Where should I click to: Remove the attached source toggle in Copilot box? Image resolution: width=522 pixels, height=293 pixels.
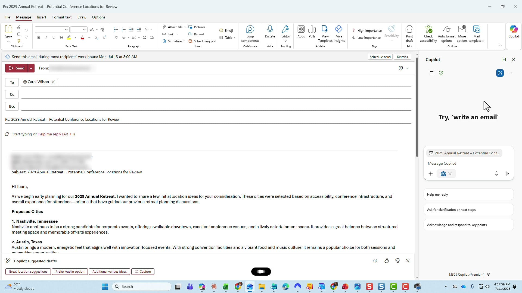(x=450, y=174)
